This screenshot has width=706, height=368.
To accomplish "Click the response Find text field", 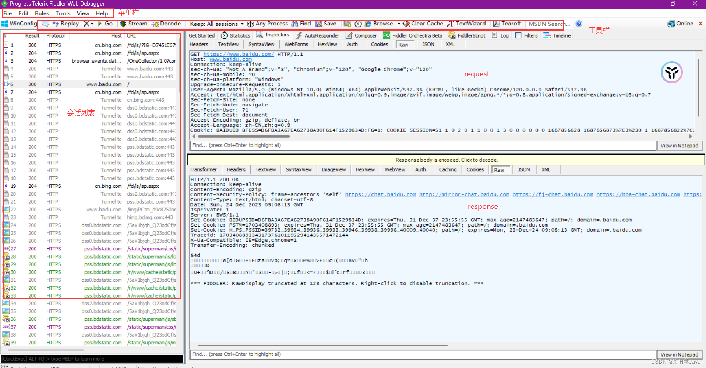I will click(423, 354).
